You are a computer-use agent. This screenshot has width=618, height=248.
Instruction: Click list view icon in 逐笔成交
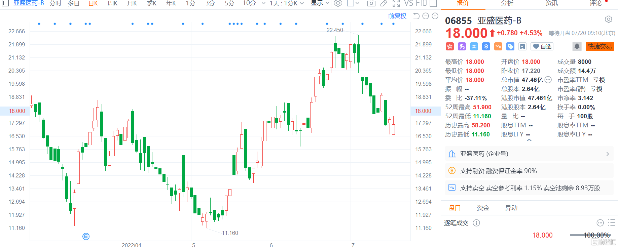(x=612, y=223)
